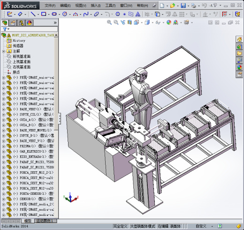The height and width of the screenshot is (230, 244).
Task: Click the 自定义 status bar dropdown
Action: [x=204, y=226]
